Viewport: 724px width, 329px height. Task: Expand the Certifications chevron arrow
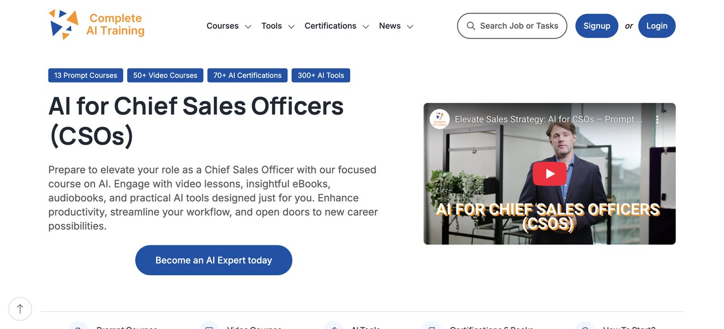(x=366, y=27)
